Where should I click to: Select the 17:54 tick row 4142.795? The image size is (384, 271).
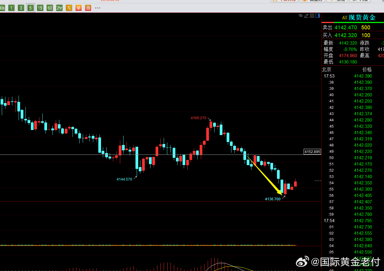click(x=353, y=221)
